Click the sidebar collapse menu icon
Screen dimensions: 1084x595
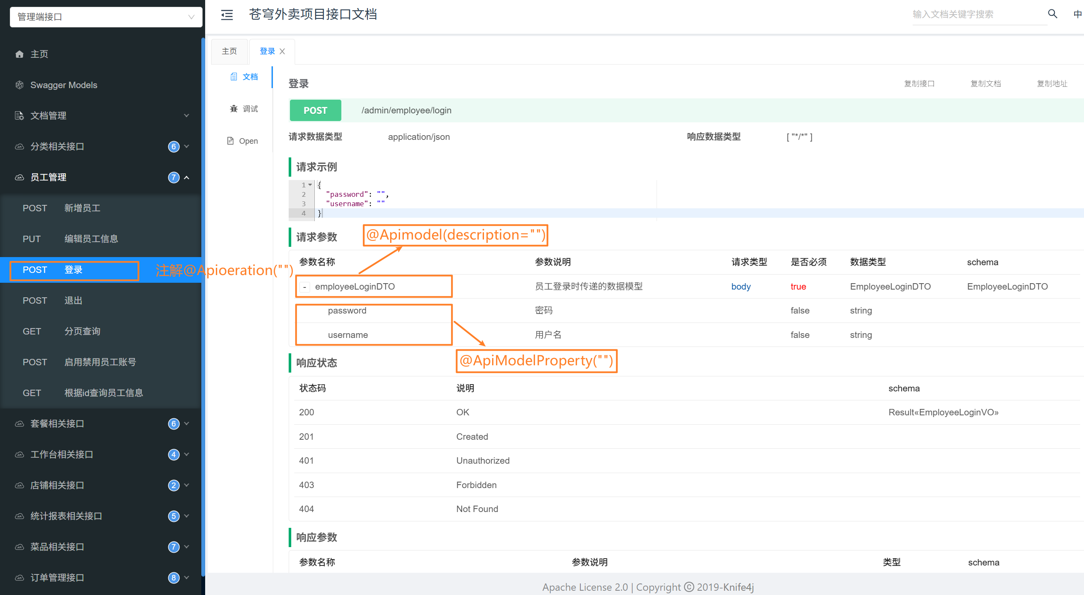click(x=227, y=15)
